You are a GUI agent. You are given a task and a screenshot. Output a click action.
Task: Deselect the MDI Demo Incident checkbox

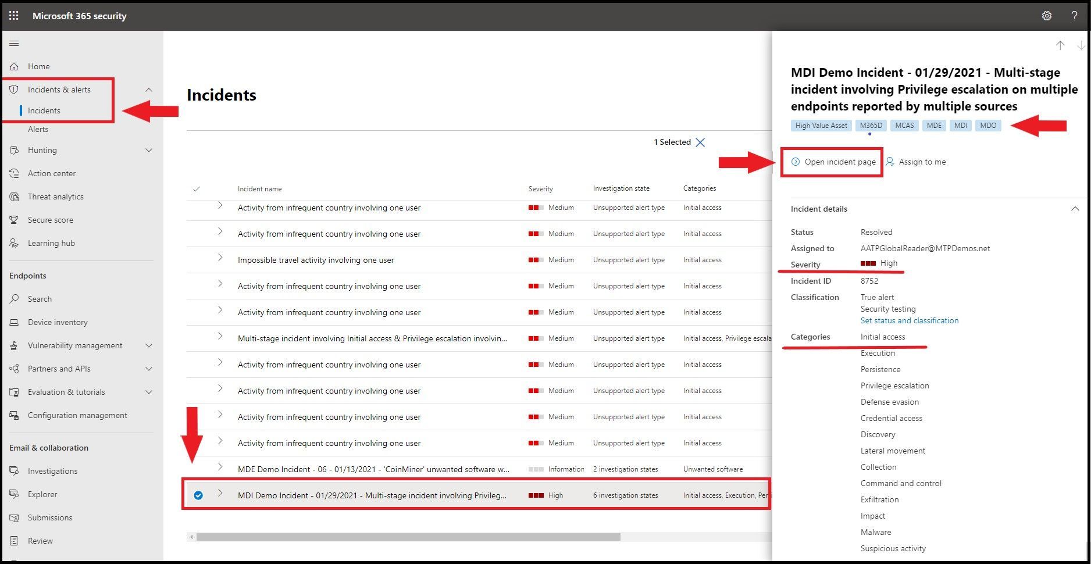[x=198, y=495]
